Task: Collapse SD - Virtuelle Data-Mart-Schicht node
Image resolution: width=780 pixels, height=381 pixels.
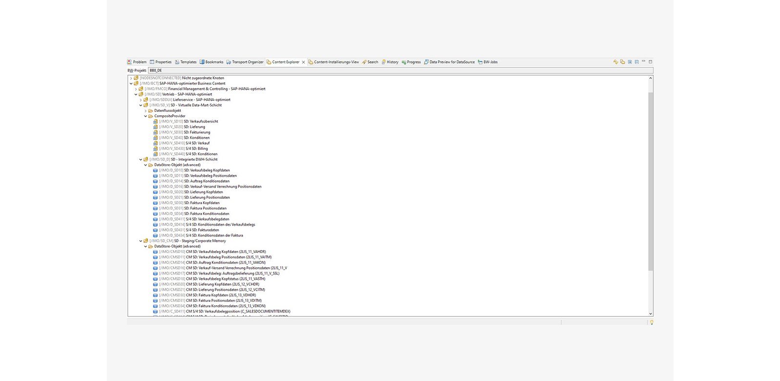Action: click(141, 105)
